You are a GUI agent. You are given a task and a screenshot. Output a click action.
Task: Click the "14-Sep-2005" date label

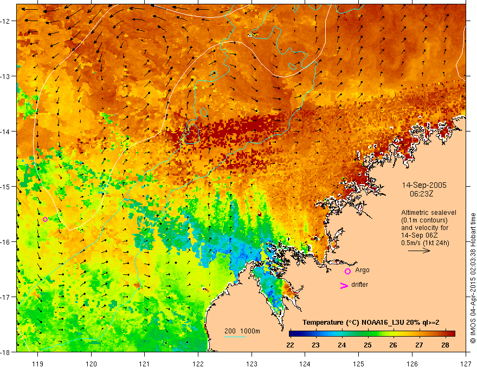click(x=424, y=185)
